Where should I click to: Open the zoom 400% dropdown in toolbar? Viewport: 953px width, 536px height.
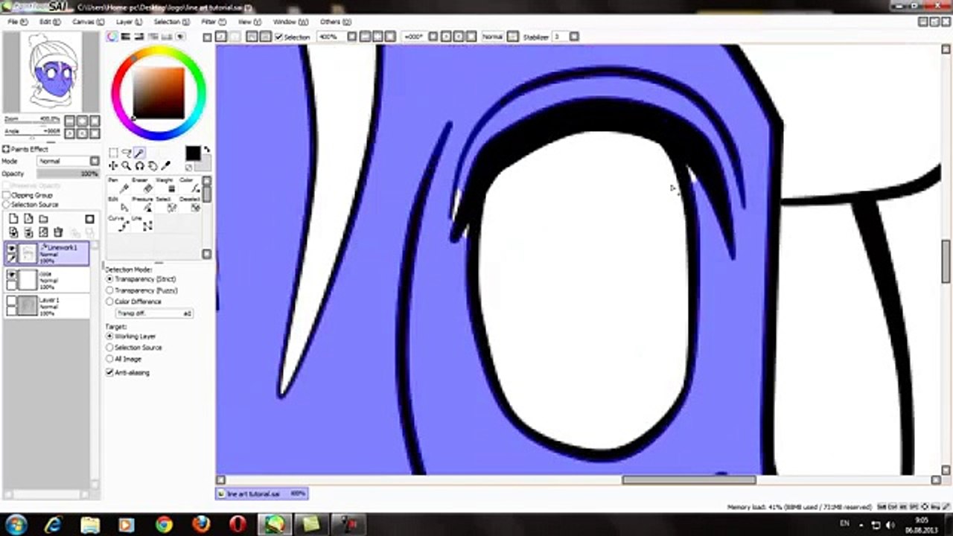tap(351, 36)
